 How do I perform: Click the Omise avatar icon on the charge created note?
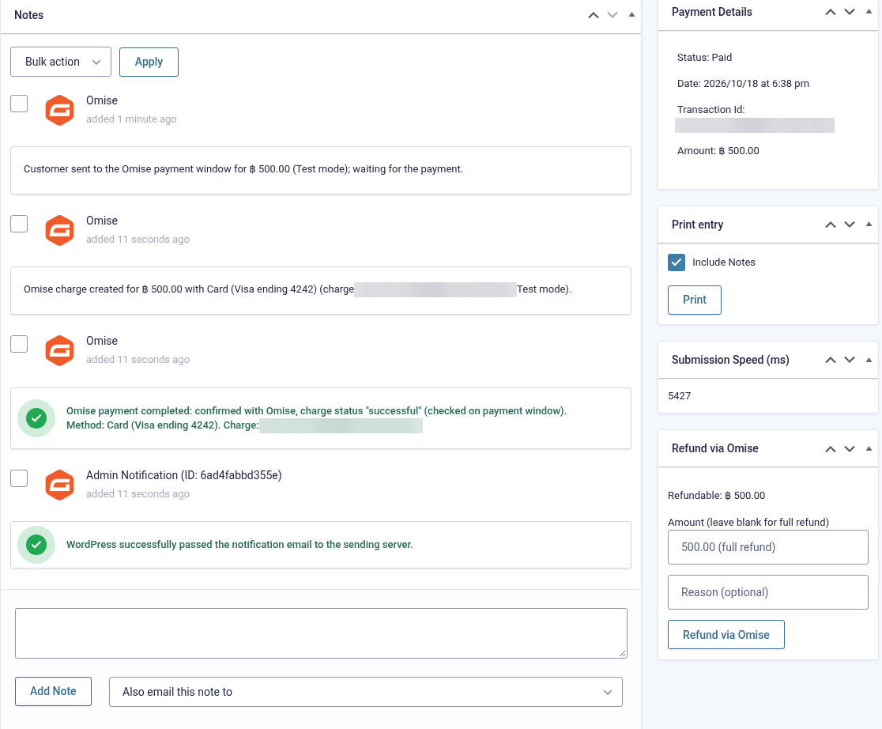(x=59, y=230)
